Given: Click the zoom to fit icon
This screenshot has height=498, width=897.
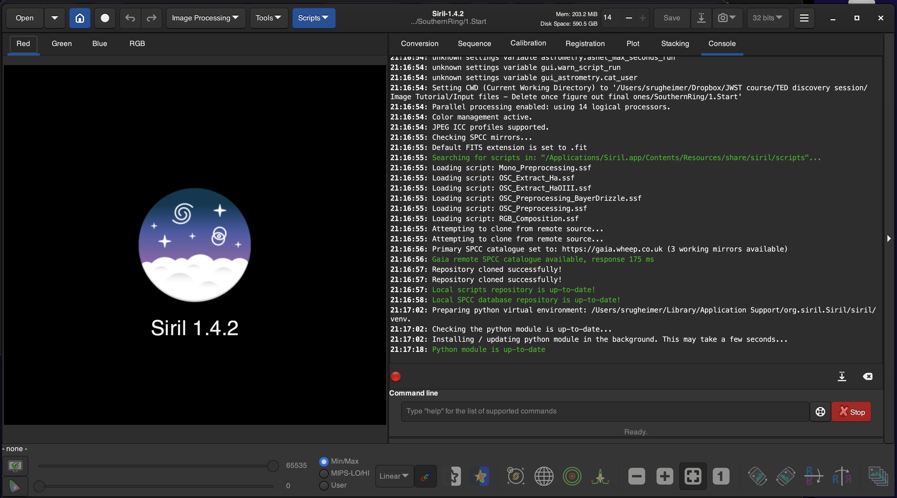Looking at the screenshot, I should 693,476.
